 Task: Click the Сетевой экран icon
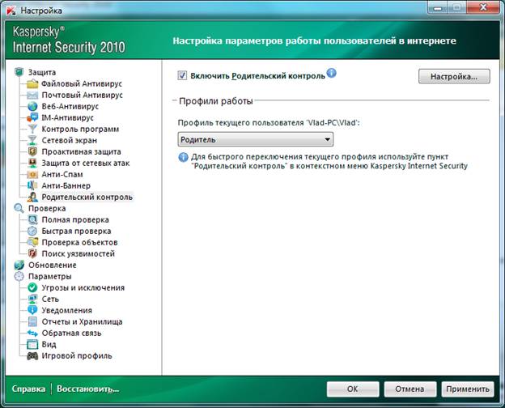pos(32,141)
